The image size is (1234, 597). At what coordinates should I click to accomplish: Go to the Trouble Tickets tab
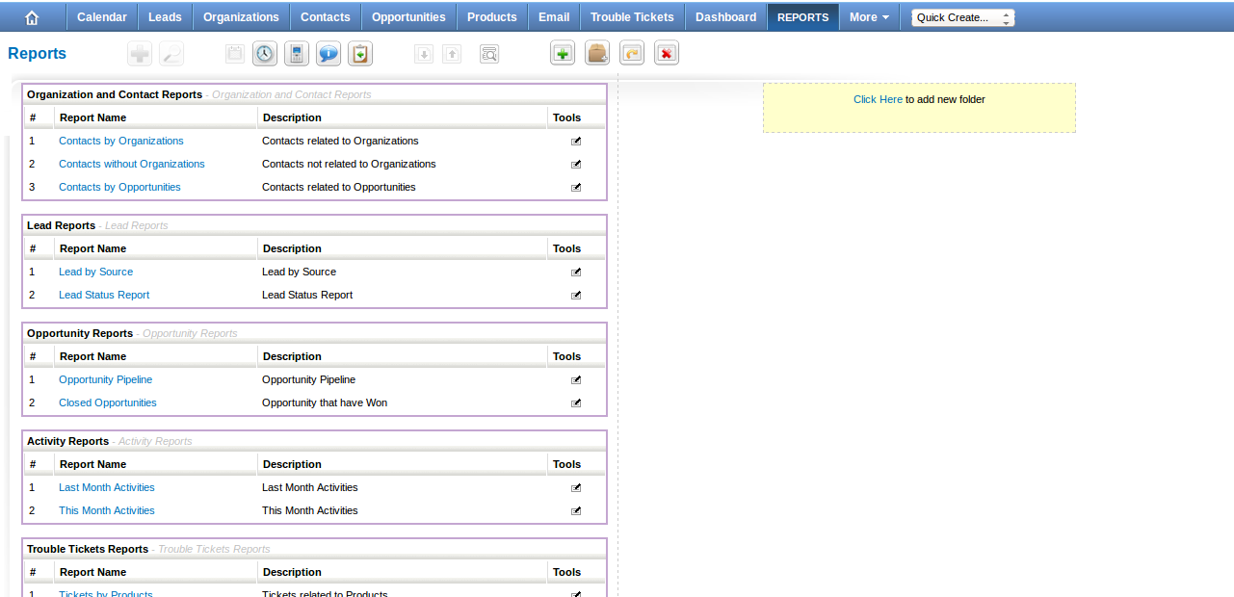(632, 17)
